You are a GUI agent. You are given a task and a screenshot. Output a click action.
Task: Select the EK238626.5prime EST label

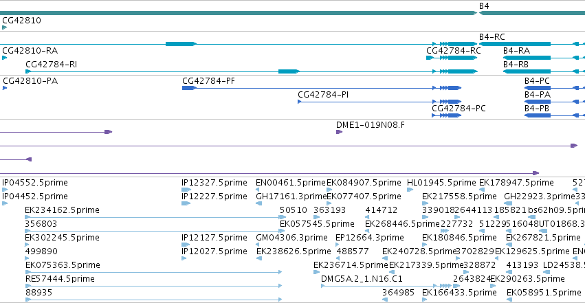[294, 251]
